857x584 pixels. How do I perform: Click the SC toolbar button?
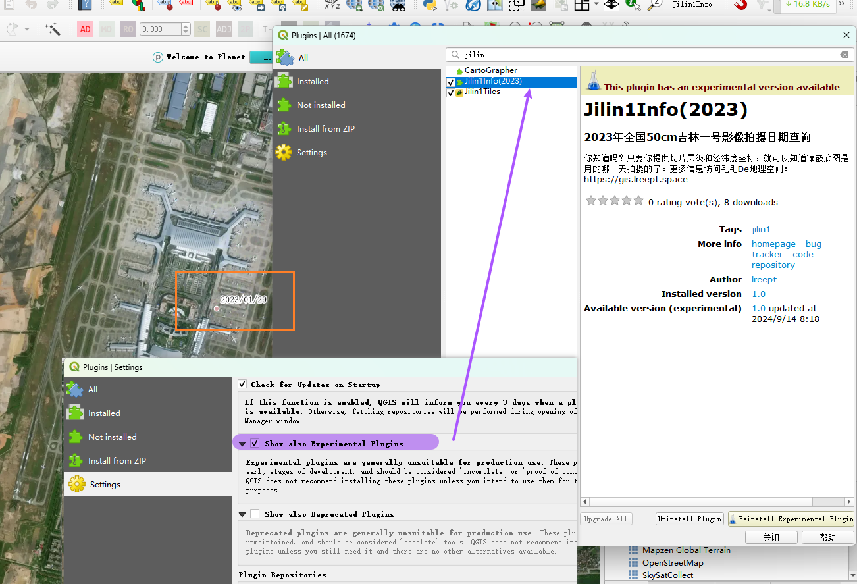202,29
